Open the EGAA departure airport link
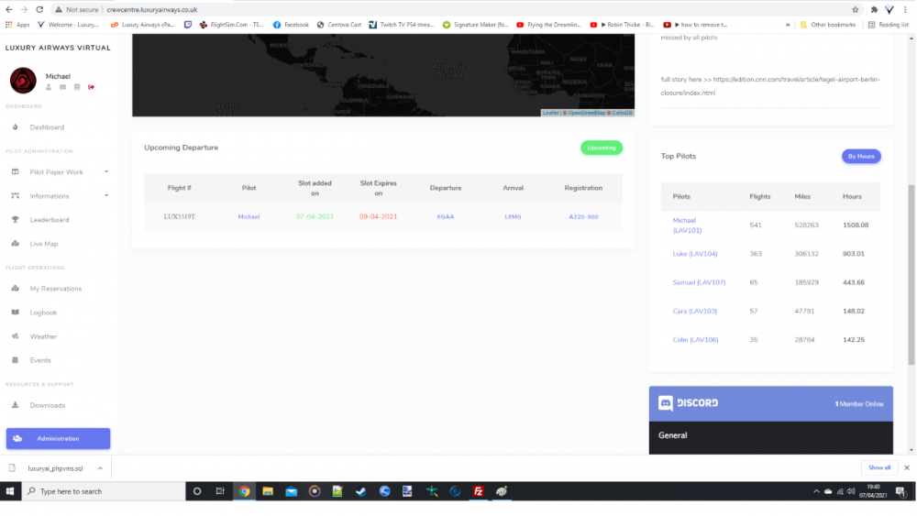917x516 pixels. click(446, 217)
